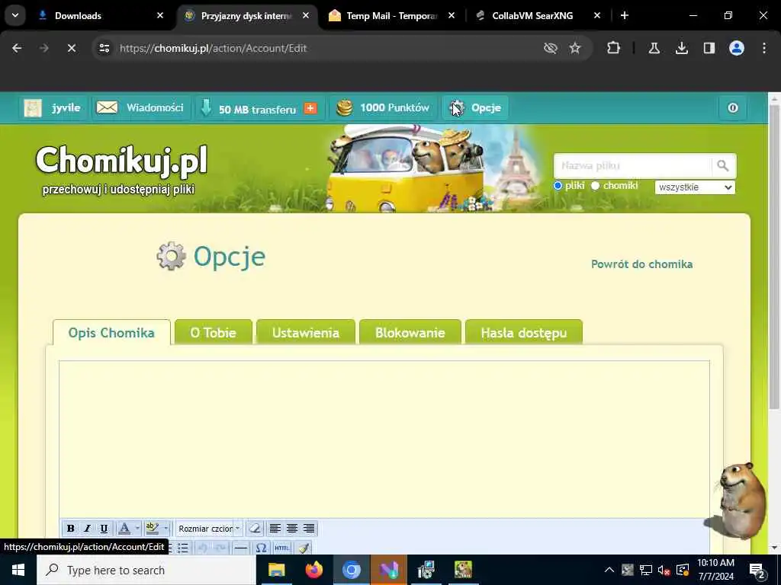This screenshot has height=585, width=781.
Task: Open Firefox from the taskbar
Action: click(313, 570)
